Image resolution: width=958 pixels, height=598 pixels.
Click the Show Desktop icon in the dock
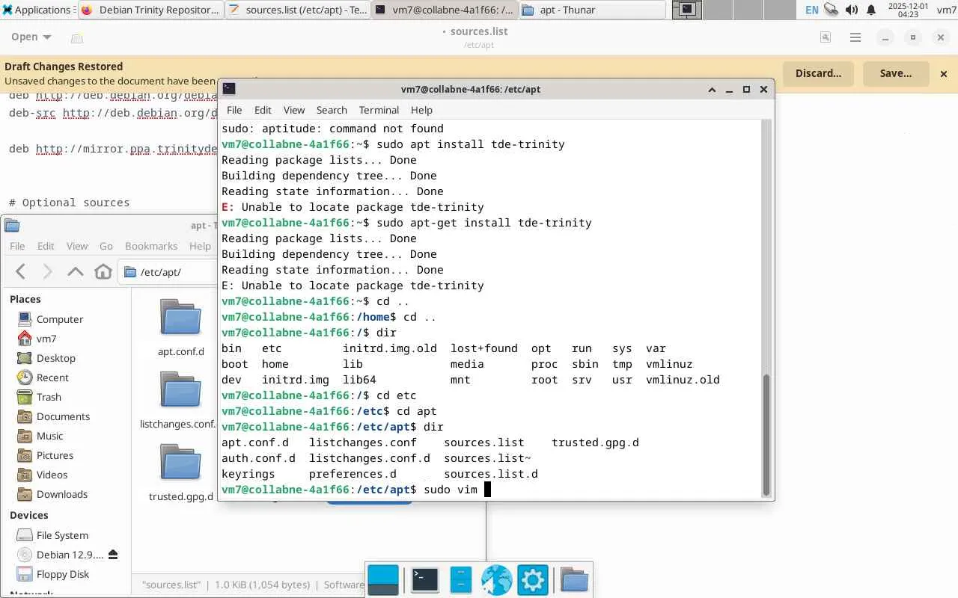point(383,579)
